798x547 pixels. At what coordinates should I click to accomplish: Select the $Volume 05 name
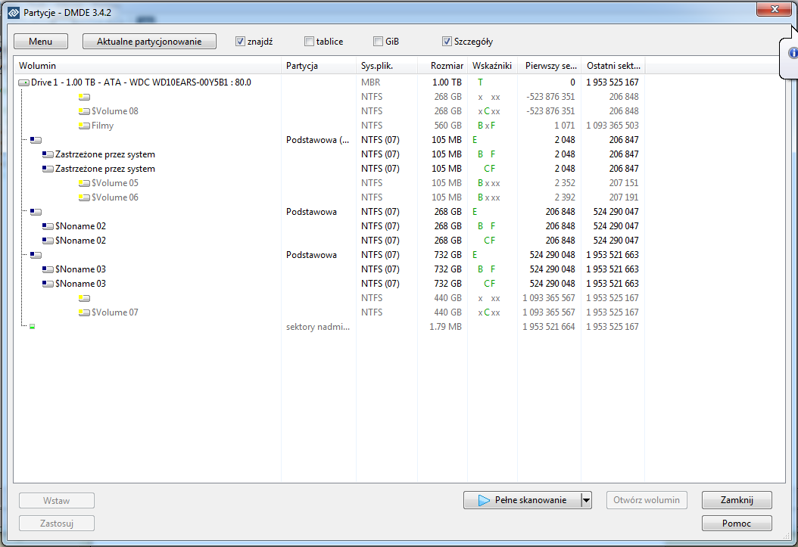click(115, 183)
